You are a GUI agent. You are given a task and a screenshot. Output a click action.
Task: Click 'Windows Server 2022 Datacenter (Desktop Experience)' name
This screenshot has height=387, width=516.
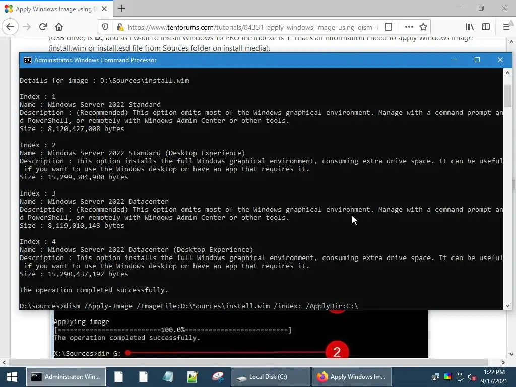click(x=150, y=250)
